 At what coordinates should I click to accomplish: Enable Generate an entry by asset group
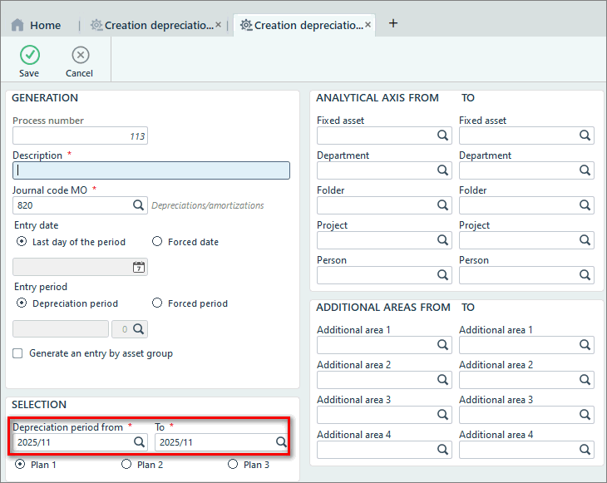pyautogui.click(x=17, y=353)
